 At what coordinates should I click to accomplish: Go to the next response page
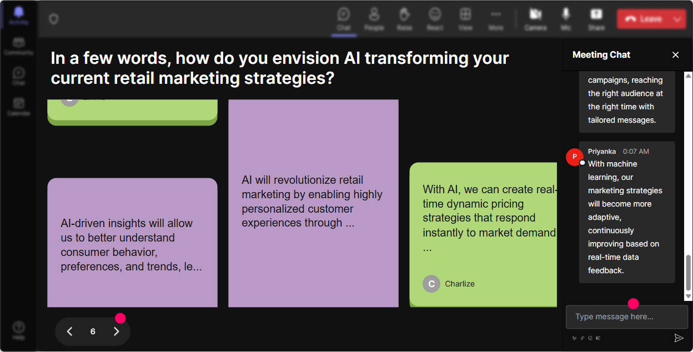coord(116,331)
